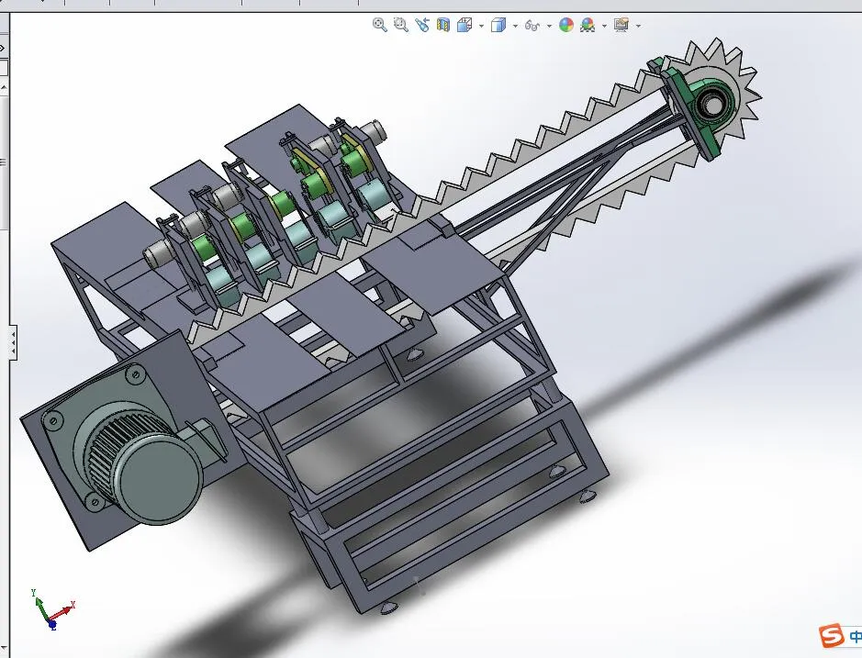The width and height of the screenshot is (862, 658).
Task: Select the Display Style cube icon
Action: (x=498, y=26)
